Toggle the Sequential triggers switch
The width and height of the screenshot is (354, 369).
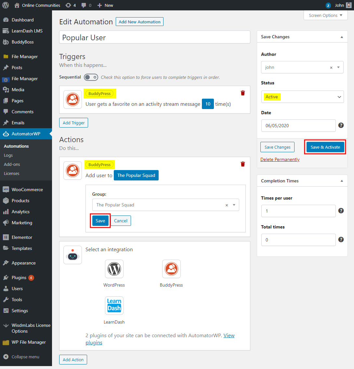pyautogui.click(x=91, y=77)
